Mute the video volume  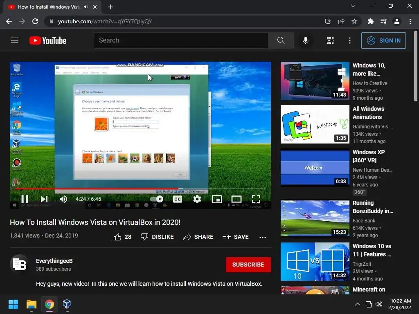(63, 199)
